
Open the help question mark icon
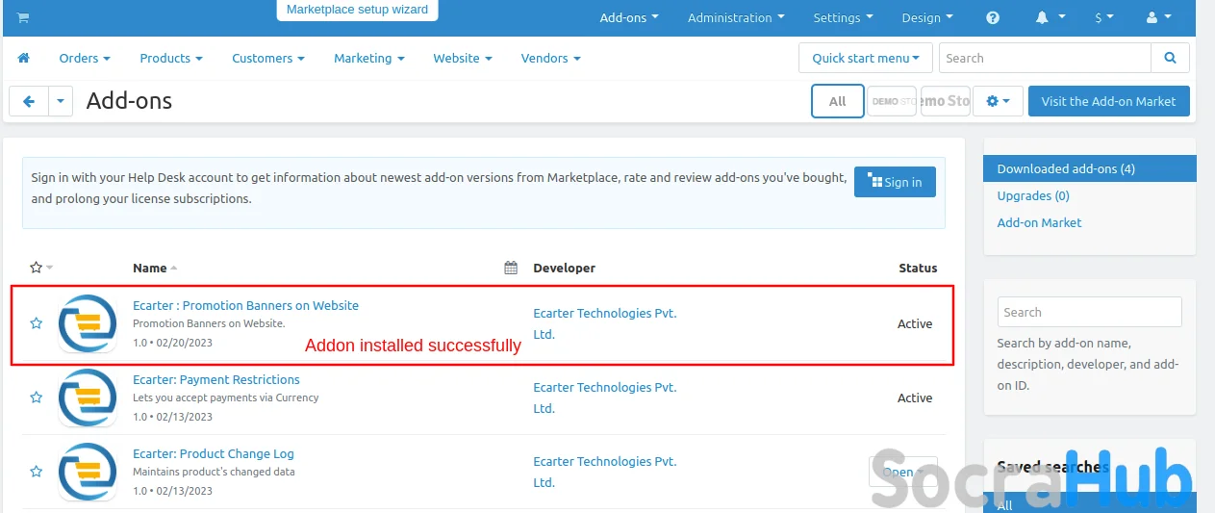[x=993, y=17]
